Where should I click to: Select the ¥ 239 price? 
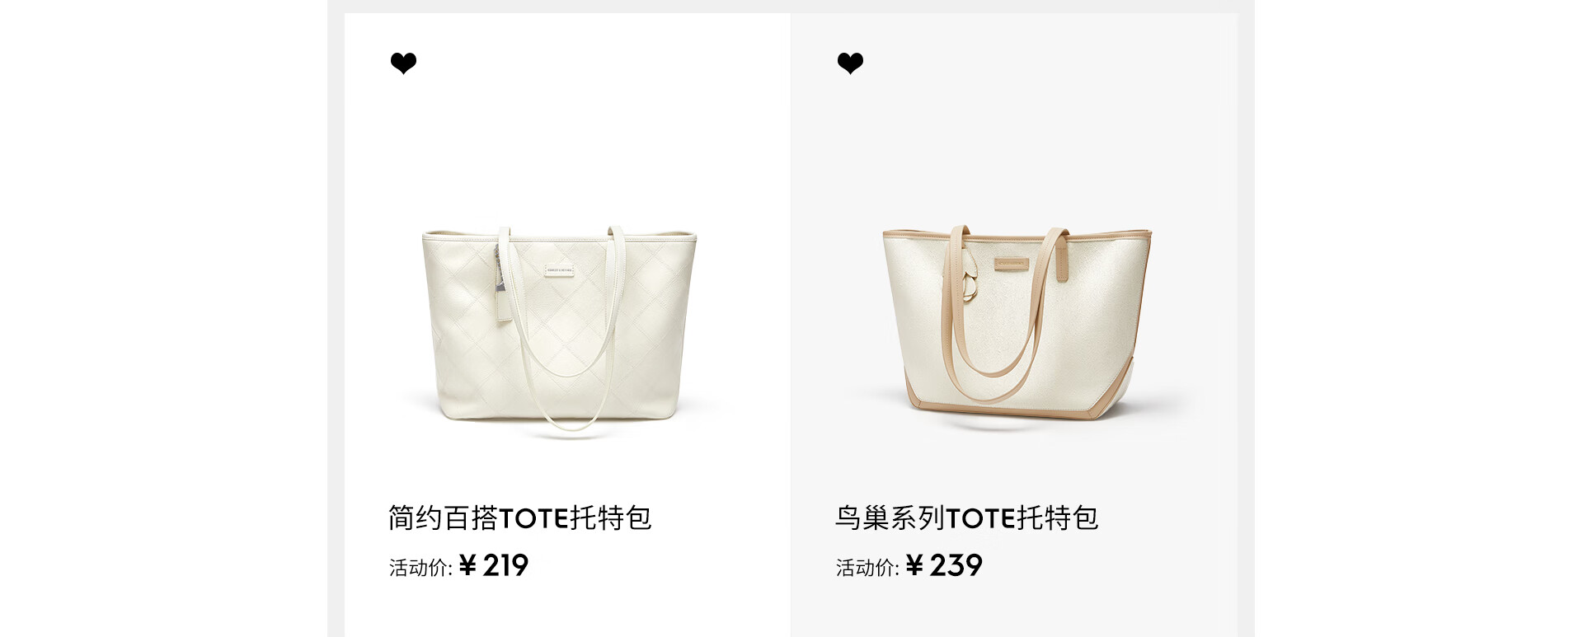(944, 565)
